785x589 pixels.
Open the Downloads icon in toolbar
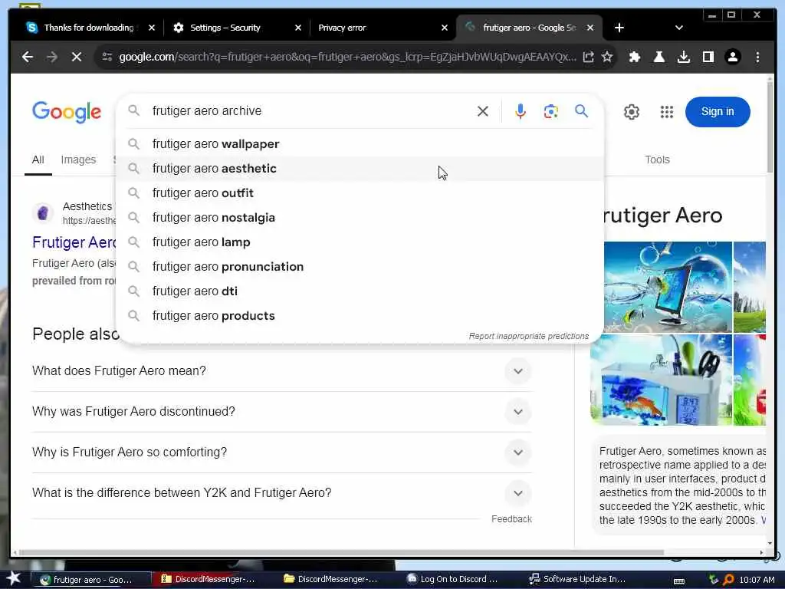(x=683, y=57)
